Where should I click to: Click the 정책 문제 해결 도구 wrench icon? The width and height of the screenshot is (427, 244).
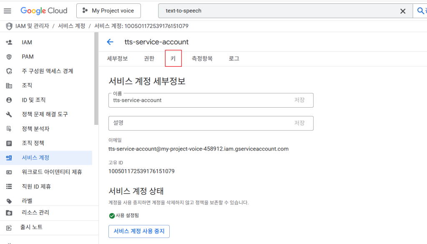(x=9, y=114)
